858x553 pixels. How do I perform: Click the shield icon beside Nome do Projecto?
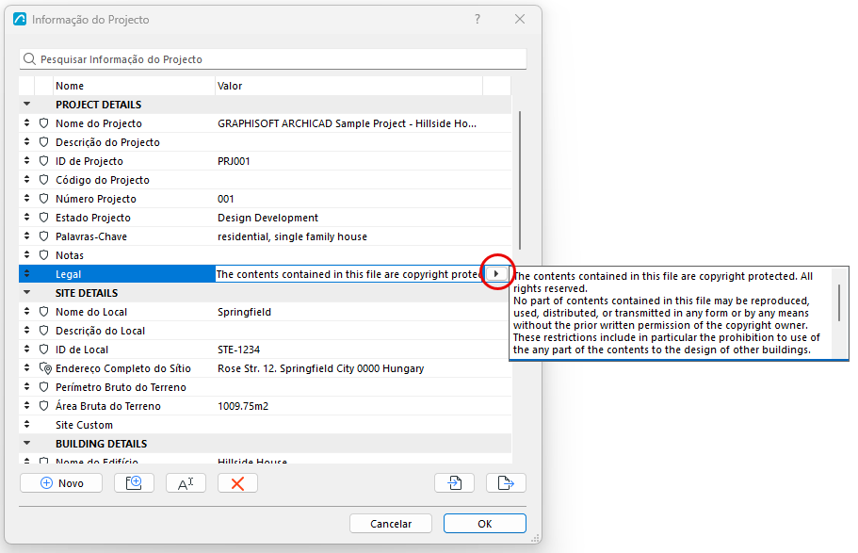click(x=43, y=123)
